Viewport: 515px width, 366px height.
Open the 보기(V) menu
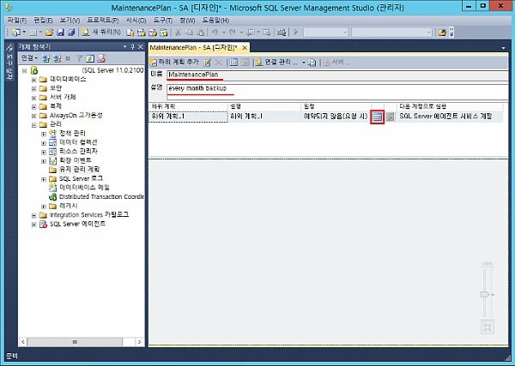click(x=70, y=21)
